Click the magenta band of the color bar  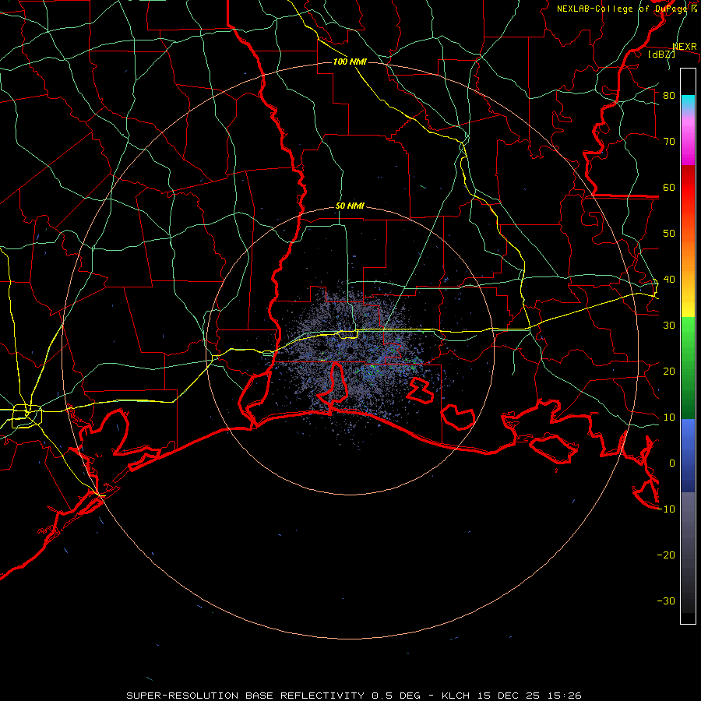tap(688, 143)
